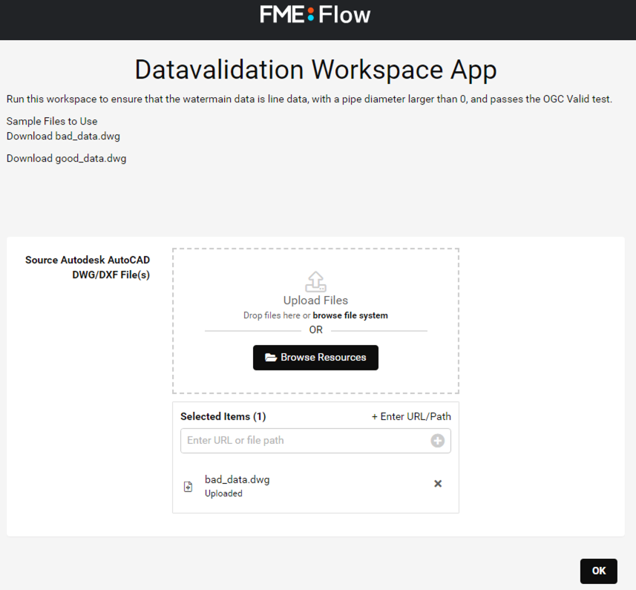The height and width of the screenshot is (590, 636).
Task: Download the bad_data.dwg sample file
Action: click(x=63, y=136)
